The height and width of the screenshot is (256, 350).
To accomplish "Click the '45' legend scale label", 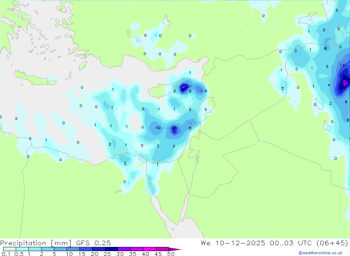I will click(x=158, y=254).
